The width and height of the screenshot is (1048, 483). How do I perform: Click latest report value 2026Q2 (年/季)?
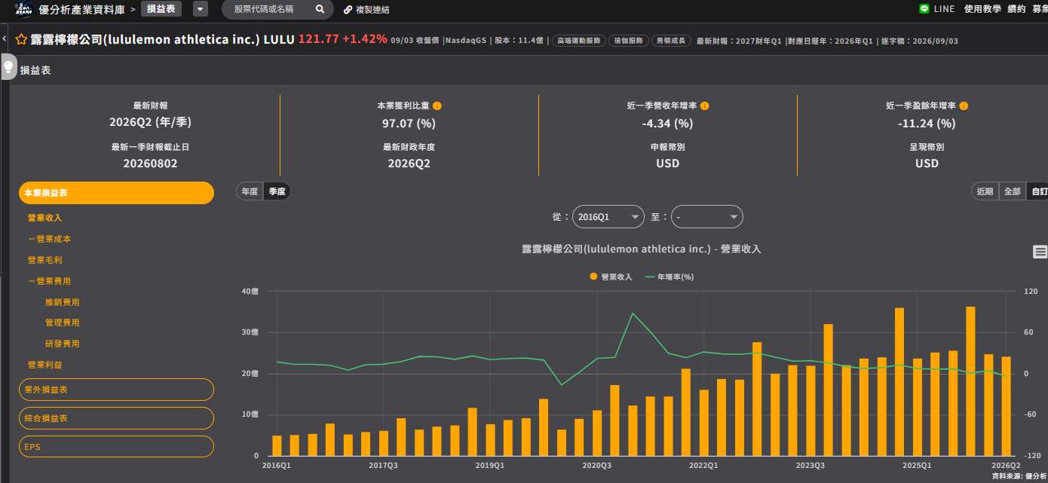(150, 123)
